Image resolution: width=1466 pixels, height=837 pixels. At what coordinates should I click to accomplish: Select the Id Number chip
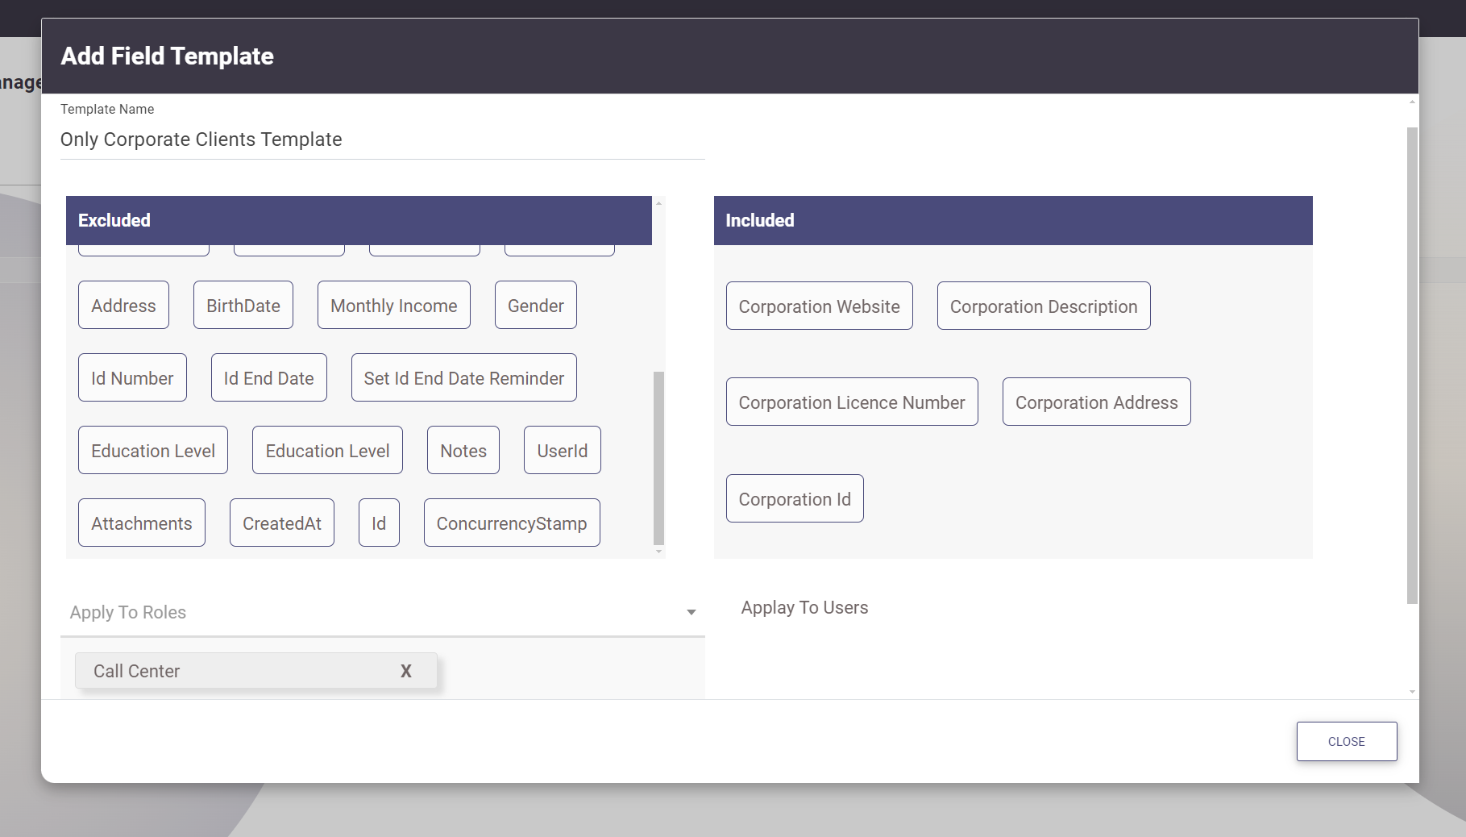(132, 378)
